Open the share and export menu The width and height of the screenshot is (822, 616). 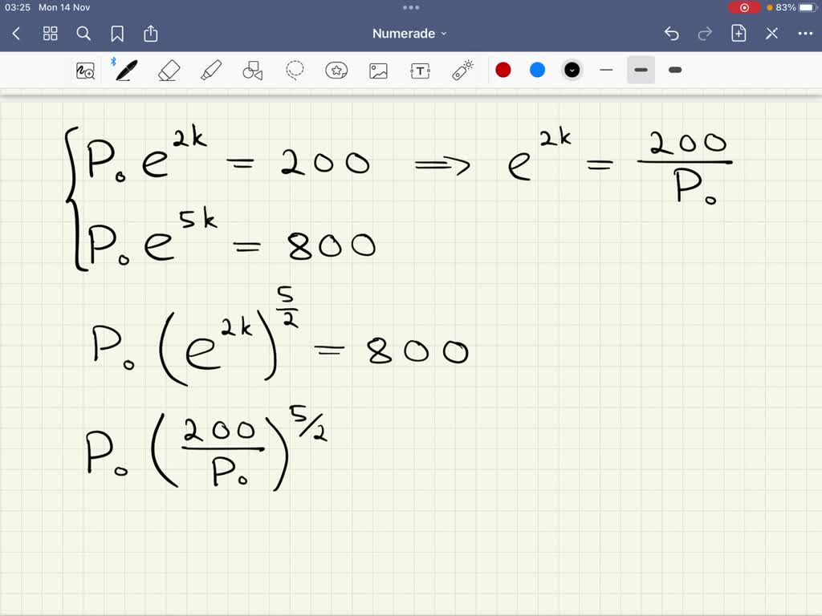pos(150,34)
